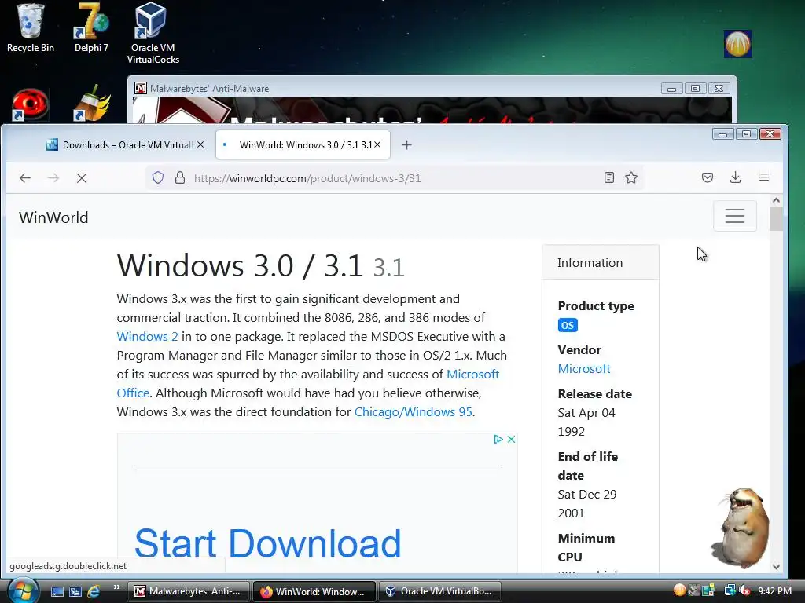
Task: Click the vertical scrollbar thumb
Action: 776,220
